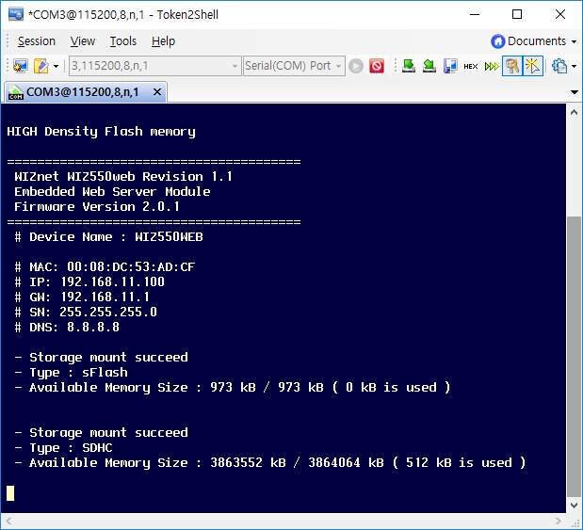Open the Session menu

[37, 41]
